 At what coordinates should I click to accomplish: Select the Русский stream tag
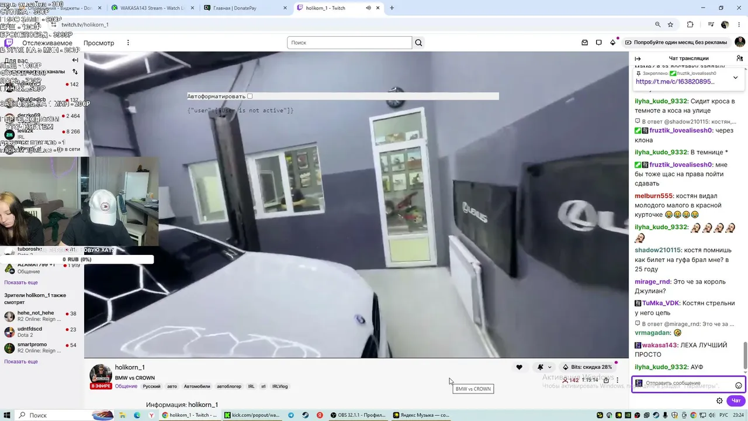pyautogui.click(x=151, y=387)
